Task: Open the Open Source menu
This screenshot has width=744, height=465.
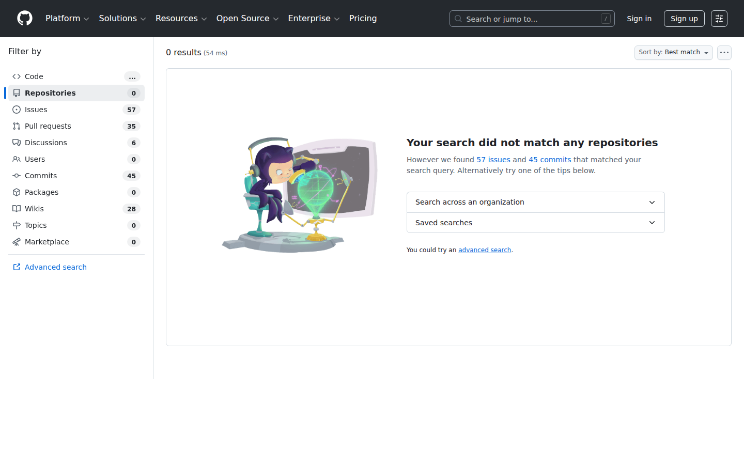Action: coord(247,19)
